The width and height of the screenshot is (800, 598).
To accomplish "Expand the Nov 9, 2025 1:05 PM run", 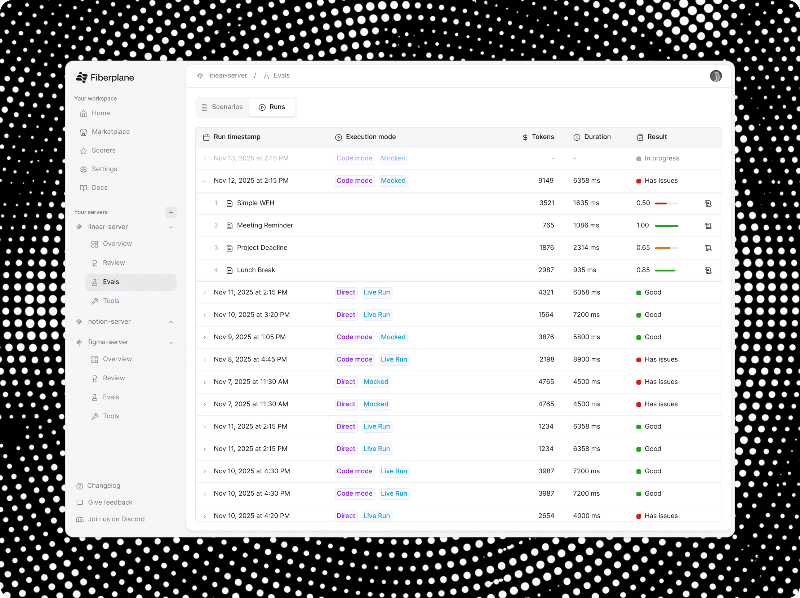I will pyautogui.click(x=205, y=337).
